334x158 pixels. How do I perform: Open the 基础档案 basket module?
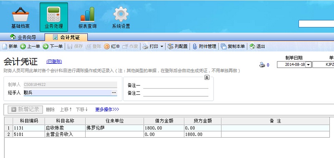pyautogui.click(x=20, y=18)
